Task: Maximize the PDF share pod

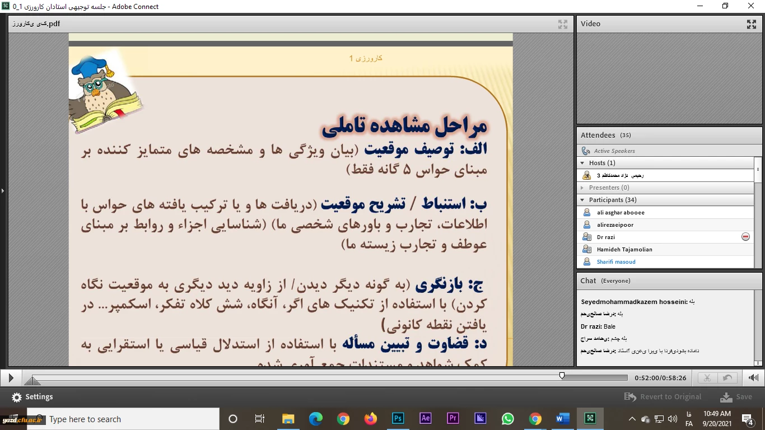Action: 563,24
